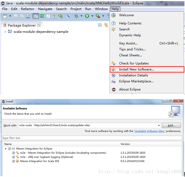
Task: Click the scala-module-dependency-sample project folder icon
Action: (x=10, y=31)
